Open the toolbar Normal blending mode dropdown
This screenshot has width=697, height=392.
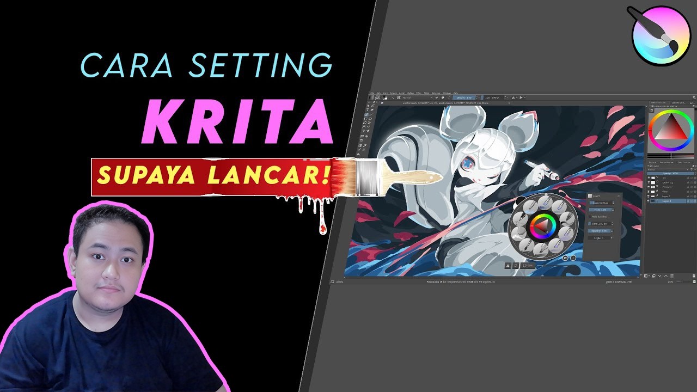[418, 97]
